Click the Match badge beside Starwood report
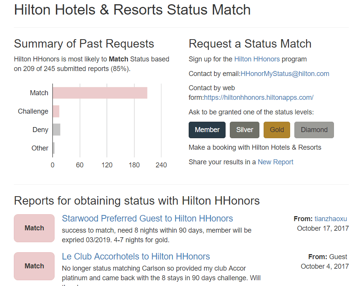Image resolution: width=362 pixels, height=286 pixels. [x=34, y=228]
